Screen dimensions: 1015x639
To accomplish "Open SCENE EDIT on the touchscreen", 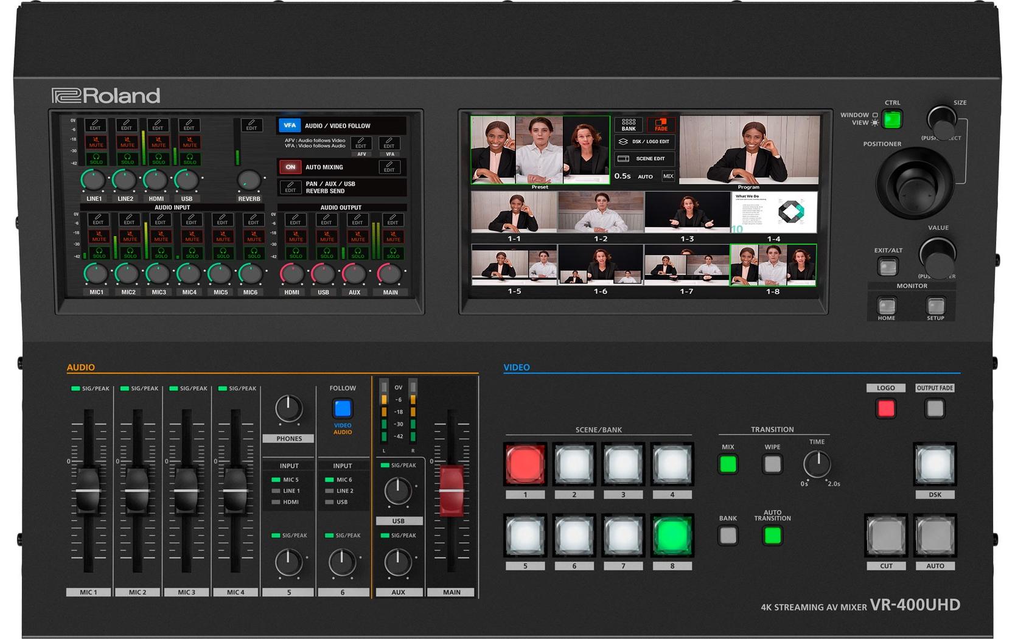I will pos(644,158).
